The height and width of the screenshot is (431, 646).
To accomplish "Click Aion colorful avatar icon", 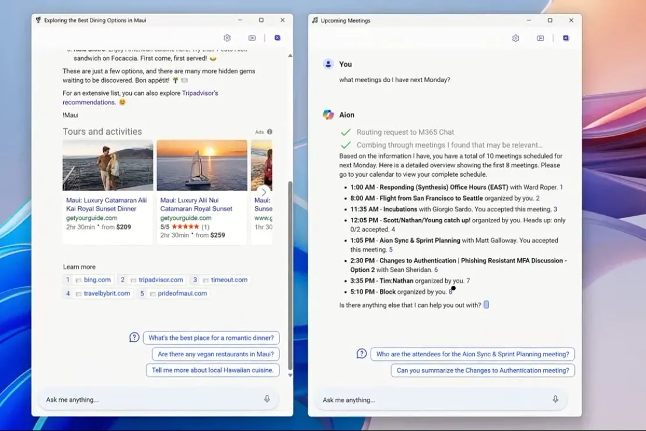I will [328, 115].
